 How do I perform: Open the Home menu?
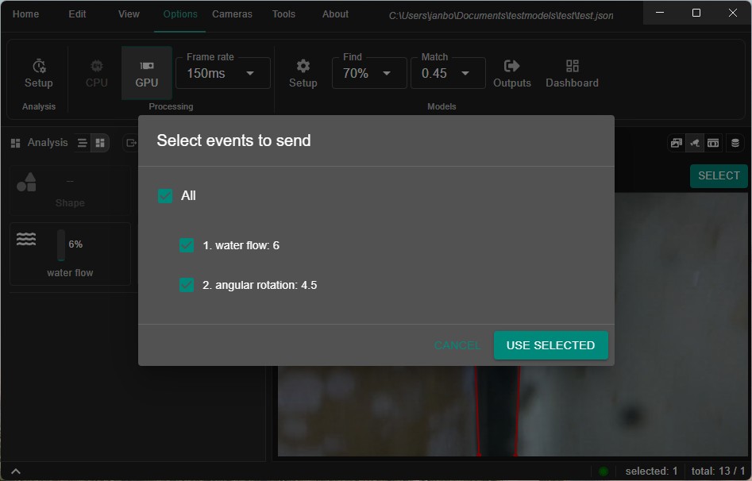tap(26, 14)
